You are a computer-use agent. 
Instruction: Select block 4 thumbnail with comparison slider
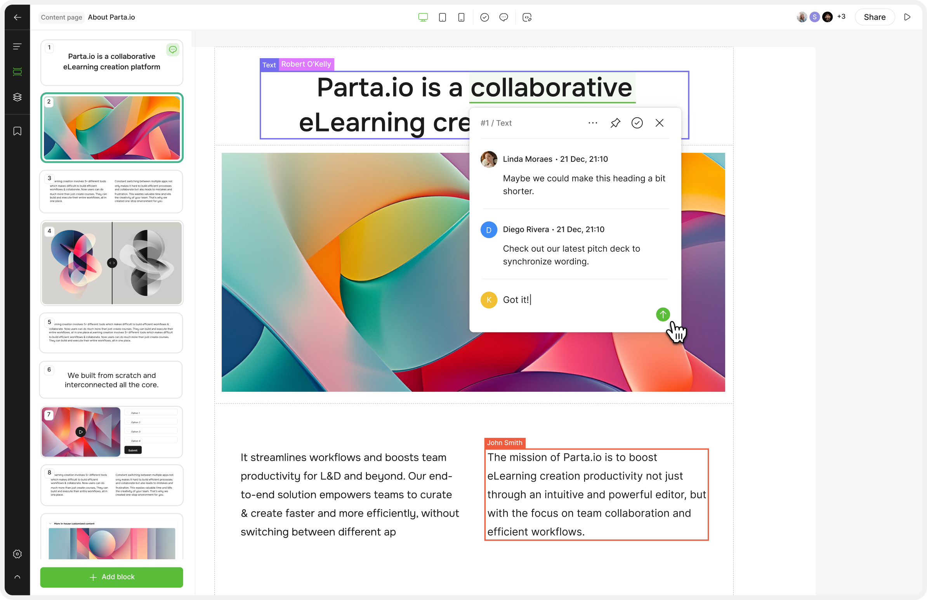click(112, 263)
